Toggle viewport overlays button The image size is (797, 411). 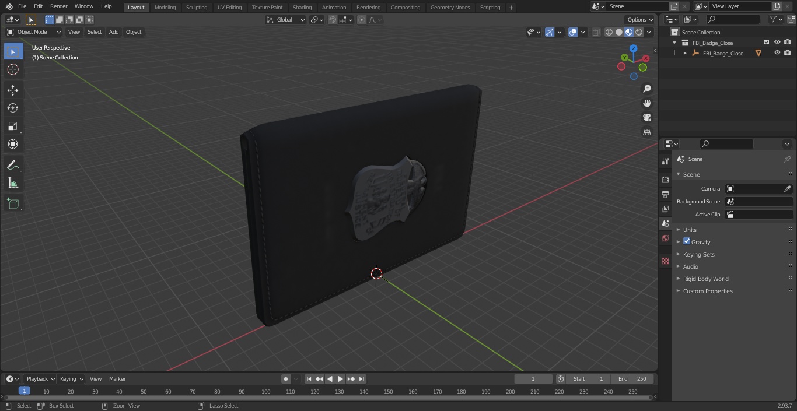pos(573,32)
